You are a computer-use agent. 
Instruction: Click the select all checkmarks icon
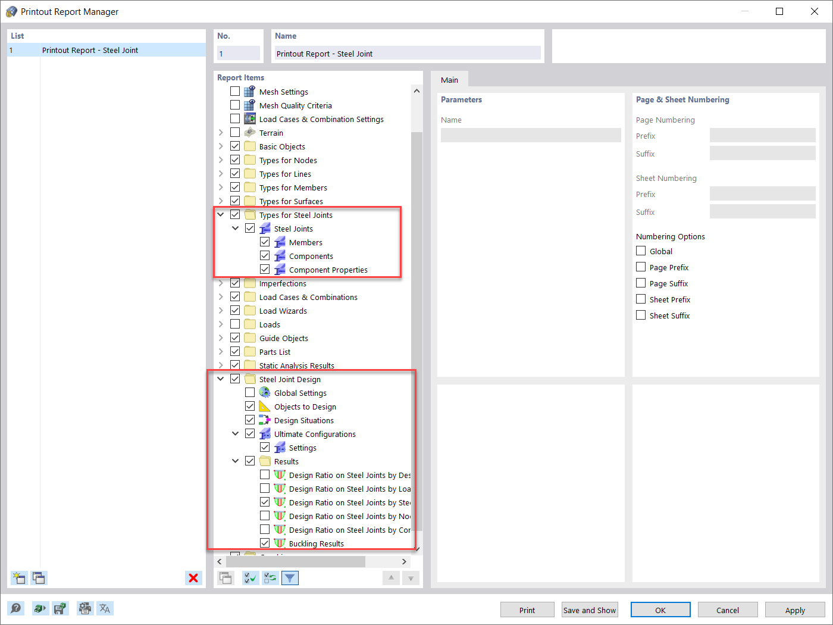[250, 577]
